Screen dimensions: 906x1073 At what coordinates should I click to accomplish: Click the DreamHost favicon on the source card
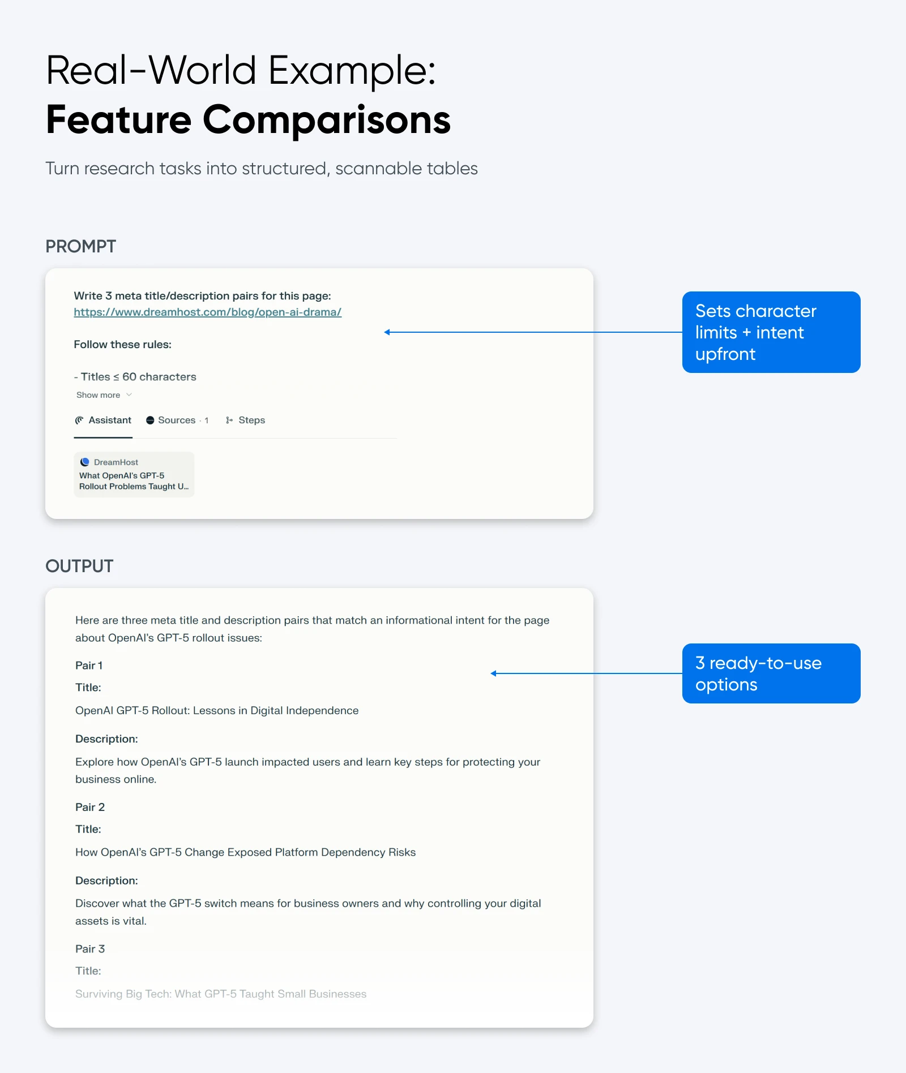pyautogui.click(x=84, y=462)
